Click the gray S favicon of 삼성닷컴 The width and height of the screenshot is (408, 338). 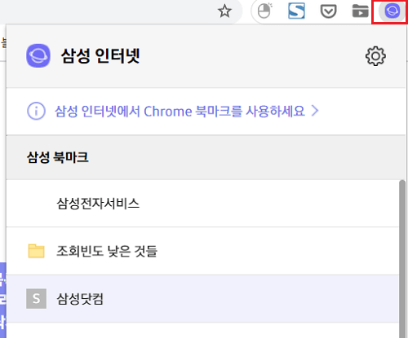(x=36, y=299)
